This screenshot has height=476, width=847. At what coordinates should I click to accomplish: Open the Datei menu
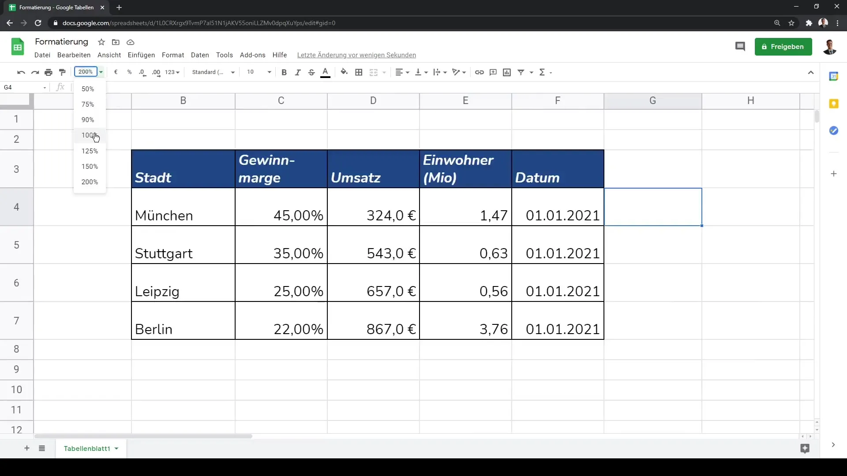(x=42, y=55)
